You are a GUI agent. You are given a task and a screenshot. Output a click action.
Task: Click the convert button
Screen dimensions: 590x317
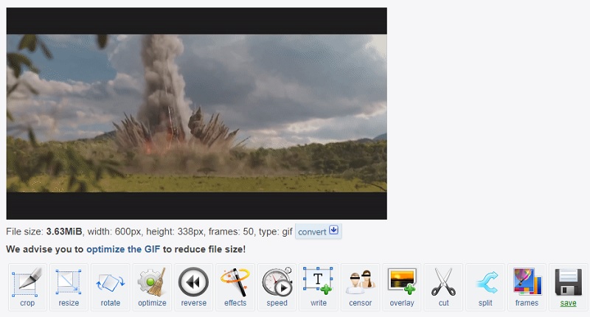(x=319, y=231)
